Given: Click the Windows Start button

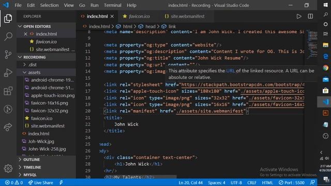Looking at the screenshot, I should point(325,5).
